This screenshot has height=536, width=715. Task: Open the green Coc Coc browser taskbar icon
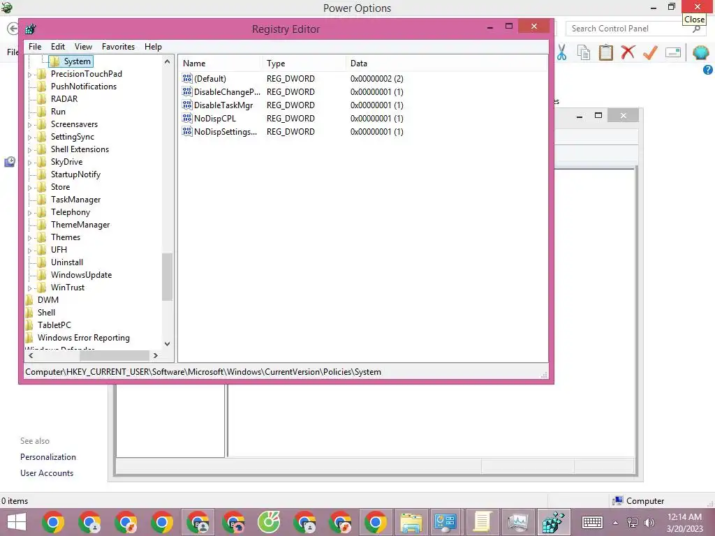(269, 522)
